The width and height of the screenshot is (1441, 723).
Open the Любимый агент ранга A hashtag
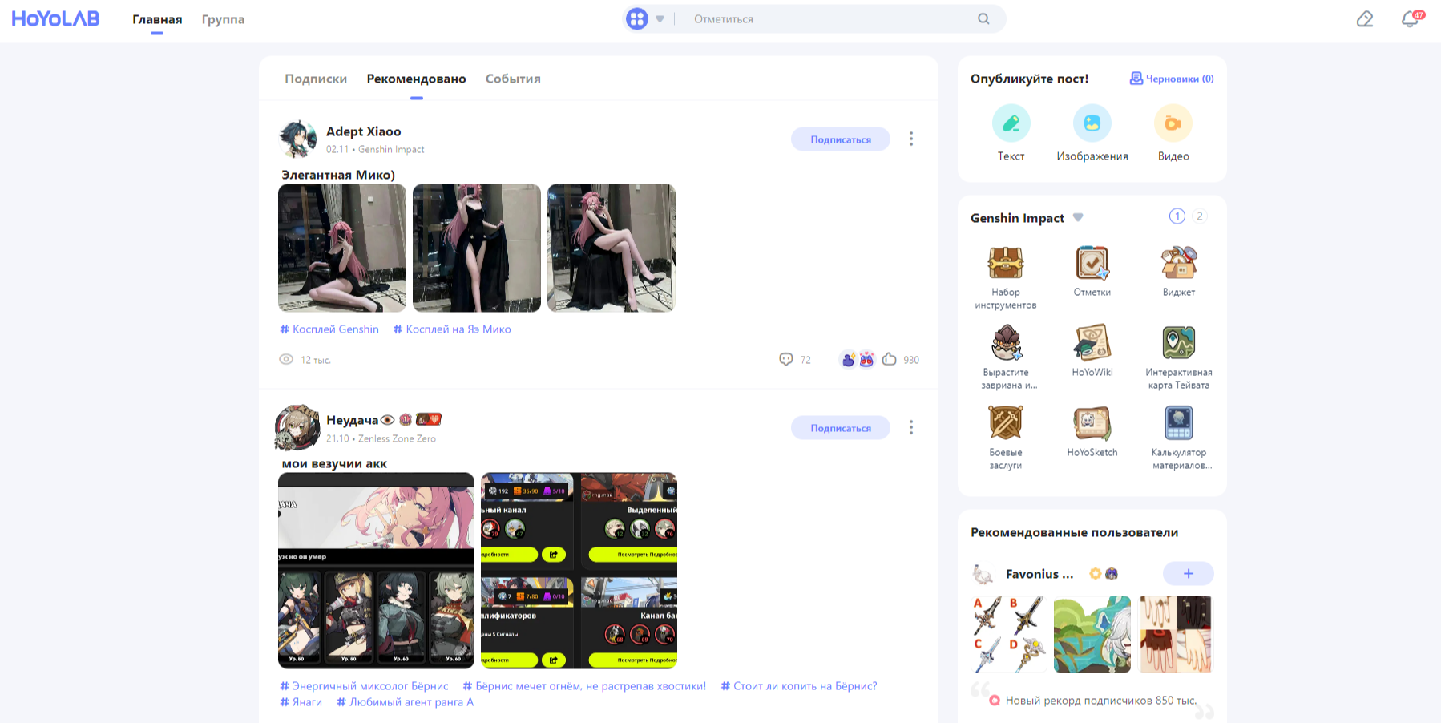(405, 702)
